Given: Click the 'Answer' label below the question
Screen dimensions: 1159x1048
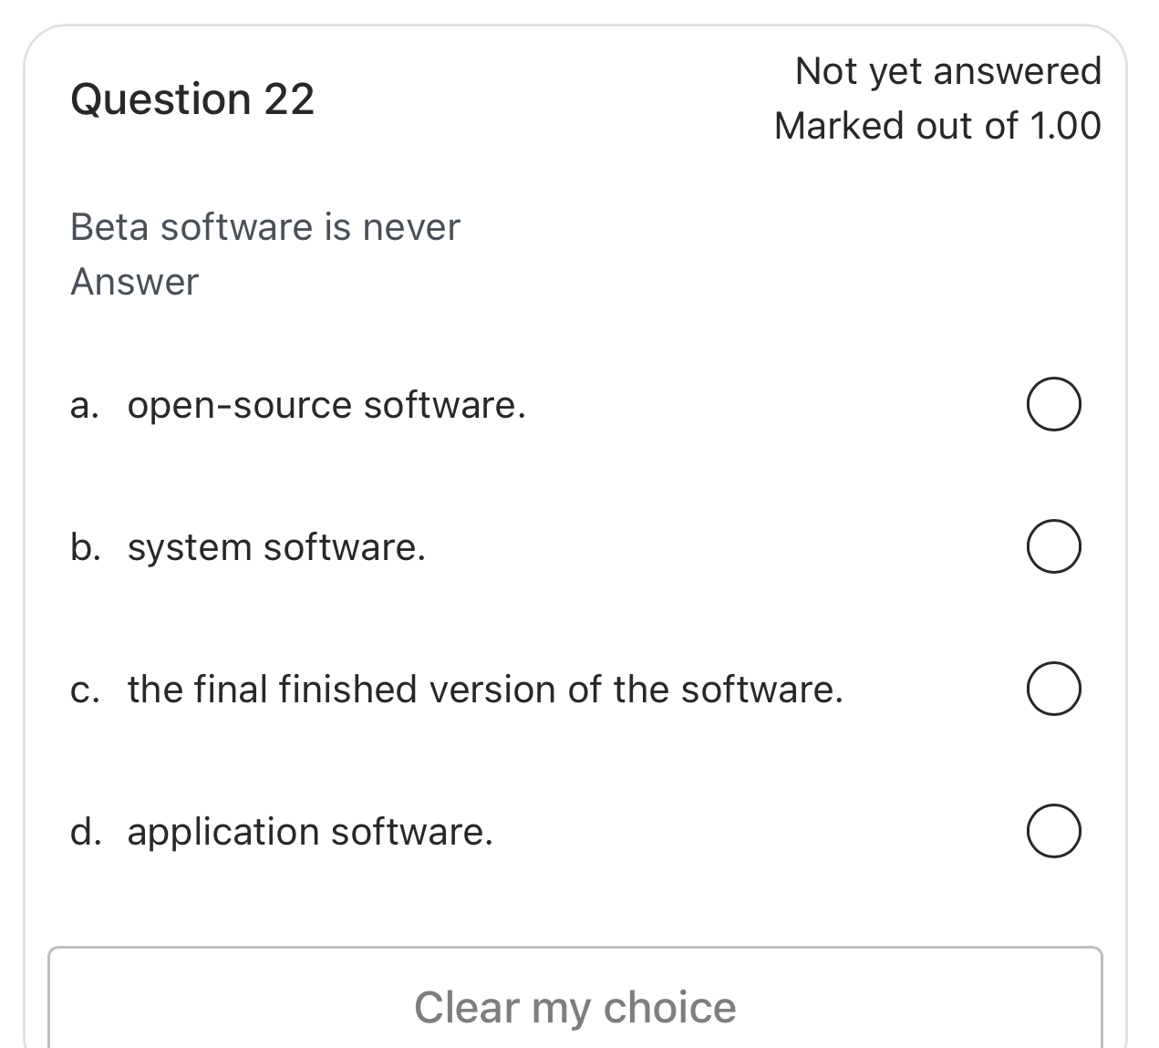Looking at the screenshot, I should point(134,282).
